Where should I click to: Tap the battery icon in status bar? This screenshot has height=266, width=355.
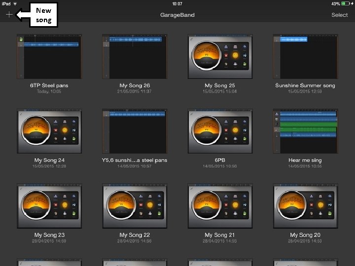[346, 3]
